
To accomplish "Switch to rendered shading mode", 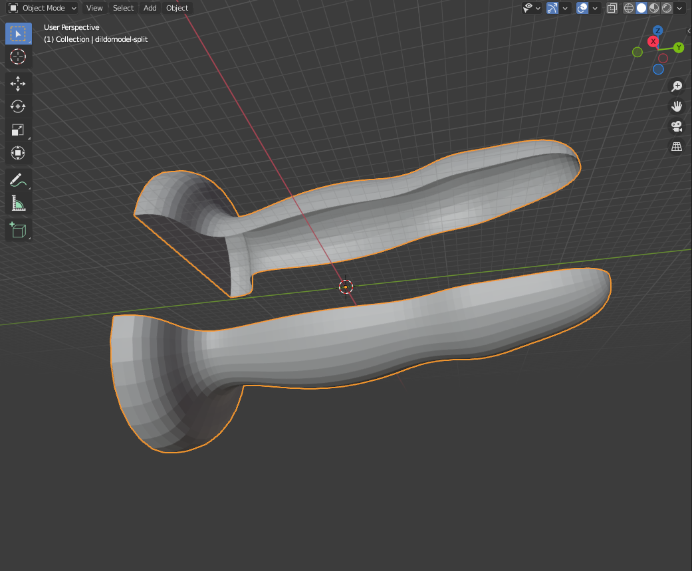I will 666,8.
